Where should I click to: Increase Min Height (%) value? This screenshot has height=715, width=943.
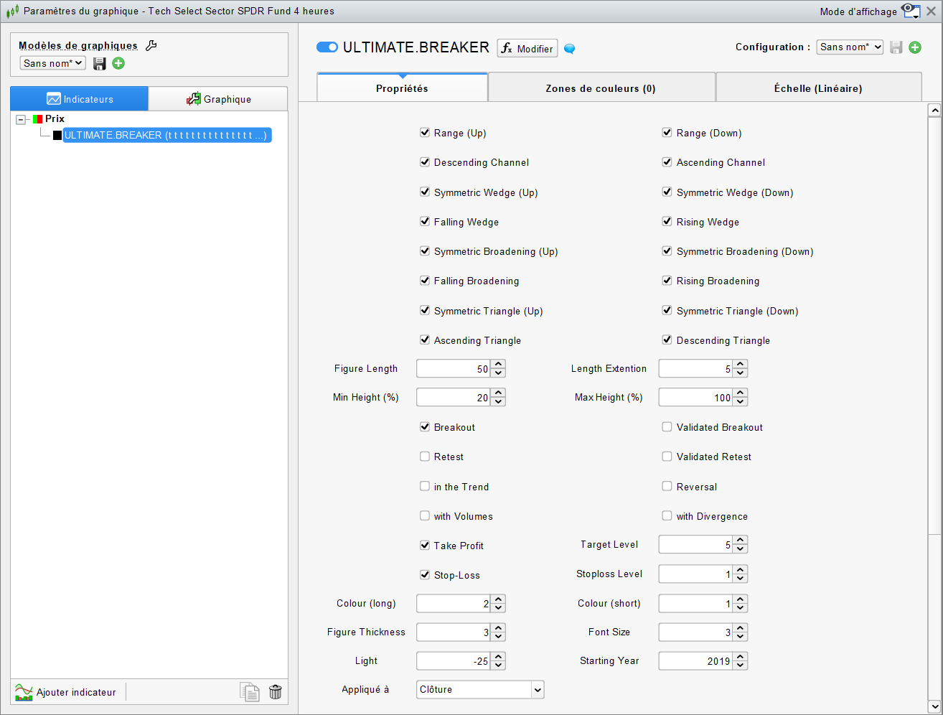coord(499,393)
